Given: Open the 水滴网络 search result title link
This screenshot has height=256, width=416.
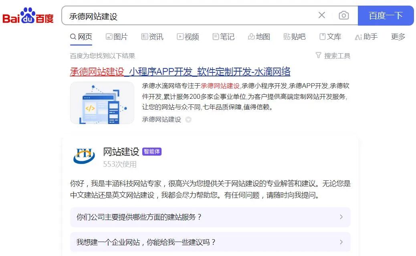Looking at the screenshot, I should [x=180, y=72].
